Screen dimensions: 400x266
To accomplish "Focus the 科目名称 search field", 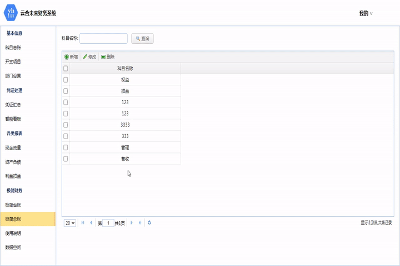I will pos(104,38).
